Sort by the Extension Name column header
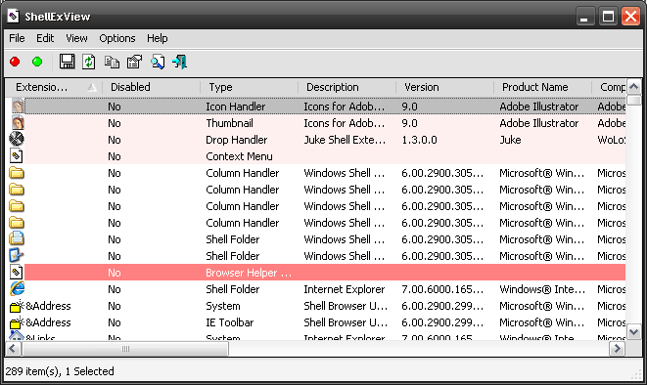This screenshot has width=647, height=385. 54,87
